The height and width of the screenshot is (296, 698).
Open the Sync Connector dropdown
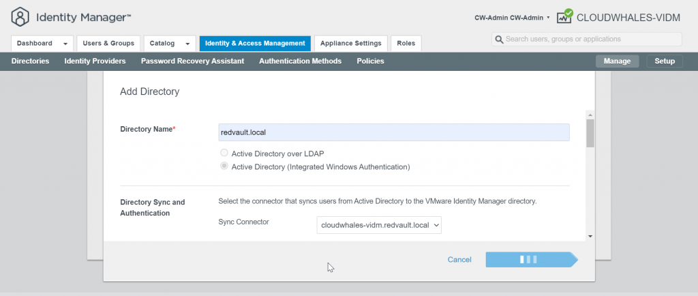(379, 225)
